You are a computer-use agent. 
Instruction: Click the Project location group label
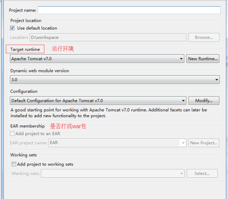point(26,21)
